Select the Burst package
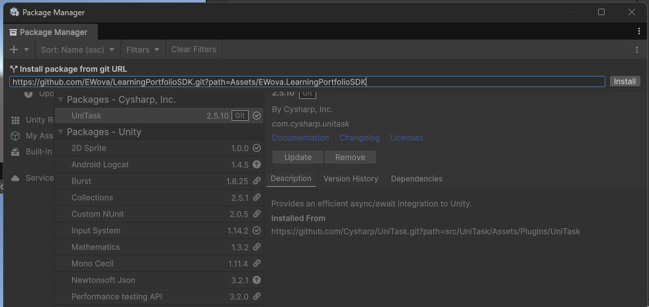Viewport: 649px width, 307px height. (x=159, y=181)
